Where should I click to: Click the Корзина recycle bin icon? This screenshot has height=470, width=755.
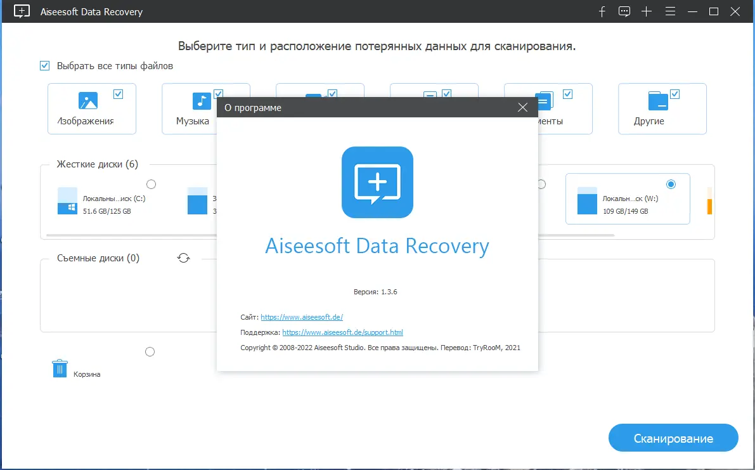pyautogui.click(x=59, y=368)
